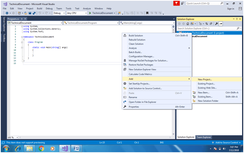
Task: Click the Open File folder icon
Action: [26, 13]
